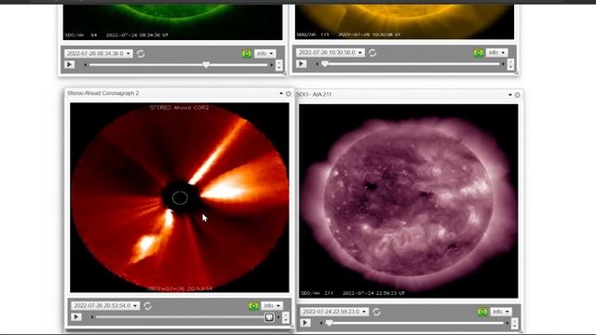Click the green camera icon in AIA 94 panel
596x335 pixels.
(247, 54)
